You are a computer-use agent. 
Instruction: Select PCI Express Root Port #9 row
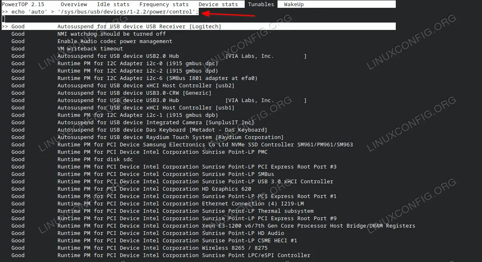[174, 218]
